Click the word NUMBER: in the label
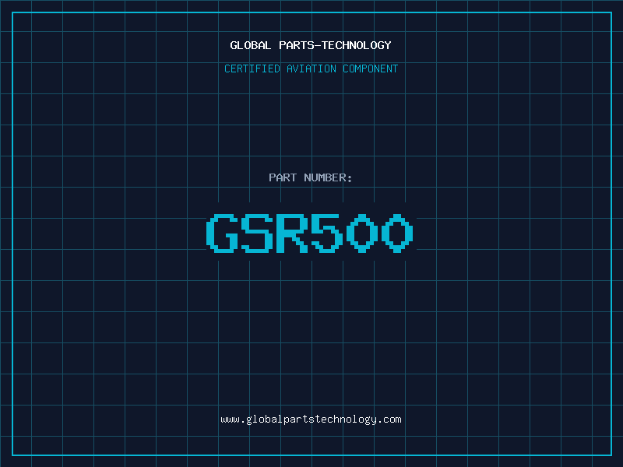Image resolution: width=623 pixels, height=467 pixels. click(328, 177)
